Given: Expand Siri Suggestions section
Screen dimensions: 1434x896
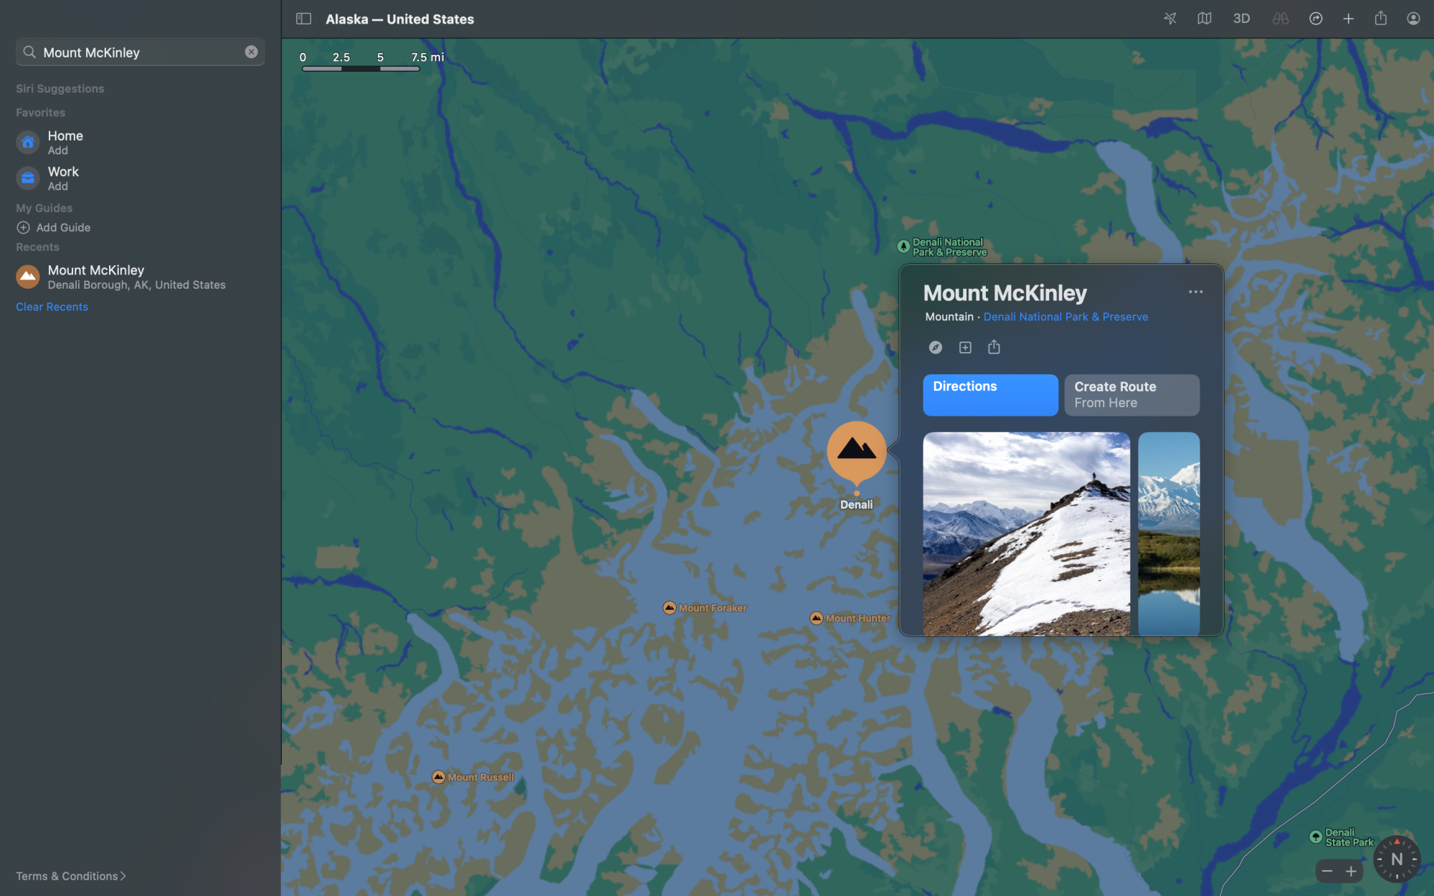Looking at the screenshot, I should click(x=59, y=87).
